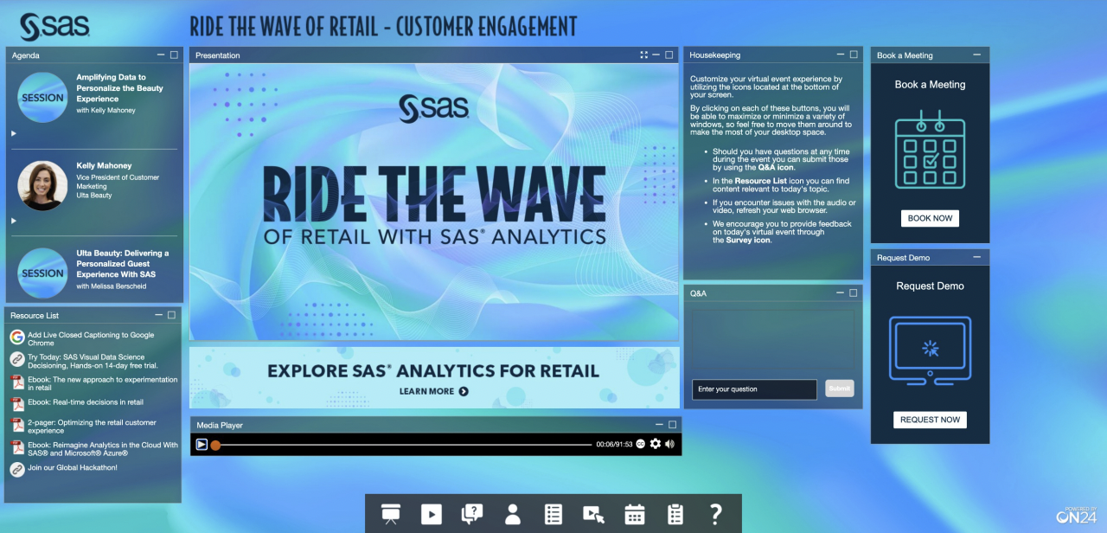Minimize the Housekeeping panel
Image resolution: width=1107 pixels, height=533 pixels.
tap(840, 55)
